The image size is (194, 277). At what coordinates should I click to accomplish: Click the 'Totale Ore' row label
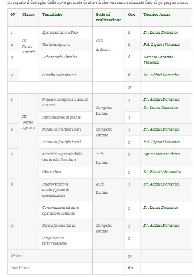pos(20,268)
